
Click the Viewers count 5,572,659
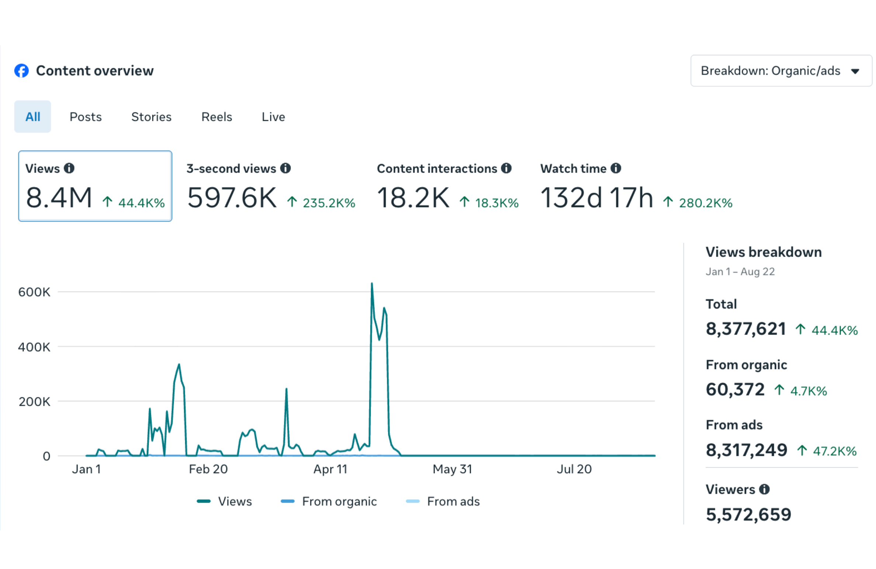pyautogui.click(x=748, y=514)
